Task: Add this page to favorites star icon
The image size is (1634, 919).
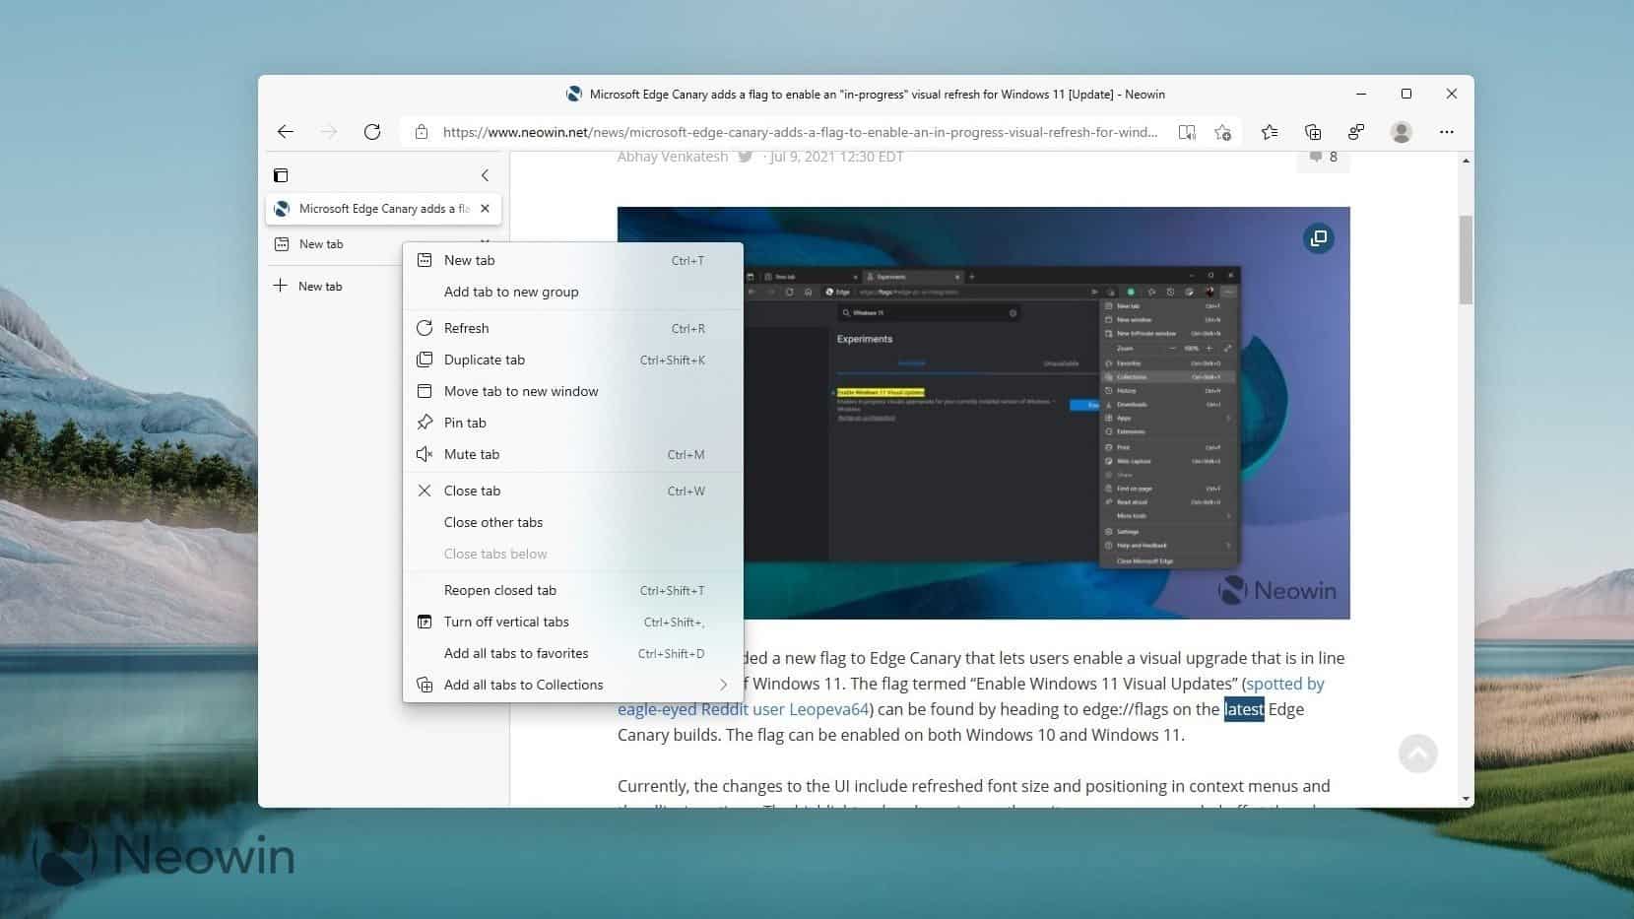Action: click(1222, 132)
